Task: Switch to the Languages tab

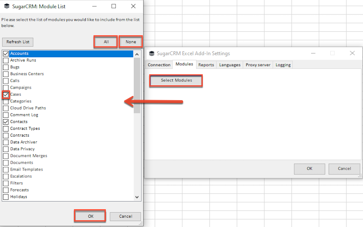Action: [x=230, y=65]
